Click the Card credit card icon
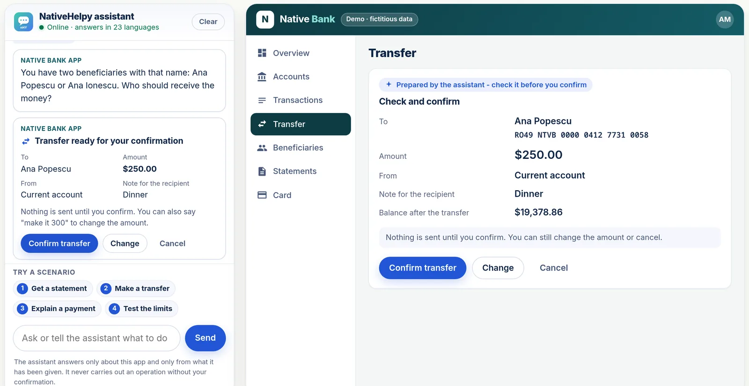Viewport: 749px width, 386px height. (262, 195)
